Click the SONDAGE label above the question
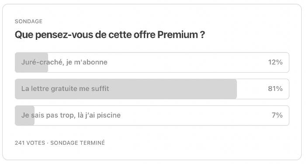This screenshot has height=164, width=306. (28, 21)
